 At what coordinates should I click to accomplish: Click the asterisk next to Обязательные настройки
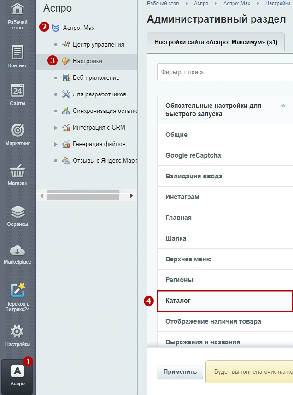coord(283,106)
